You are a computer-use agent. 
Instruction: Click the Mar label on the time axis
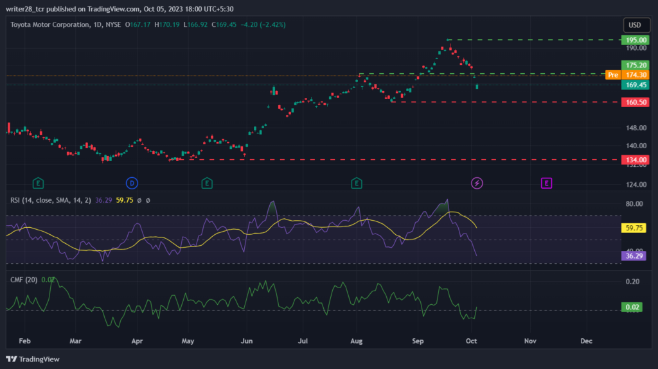click(x=76, y=341)
